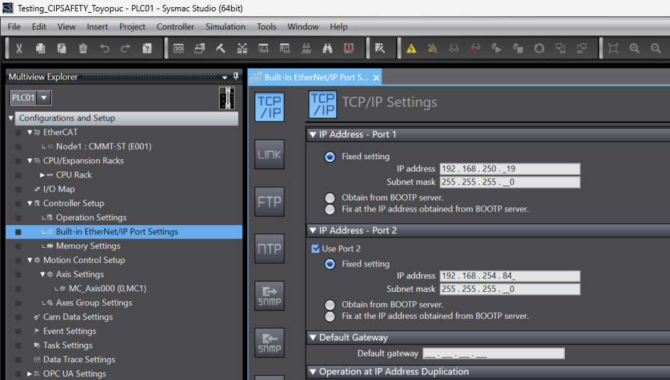670x380 pixels.
Task: Click the yellow warning triangle icon
Action: [411, 48]
